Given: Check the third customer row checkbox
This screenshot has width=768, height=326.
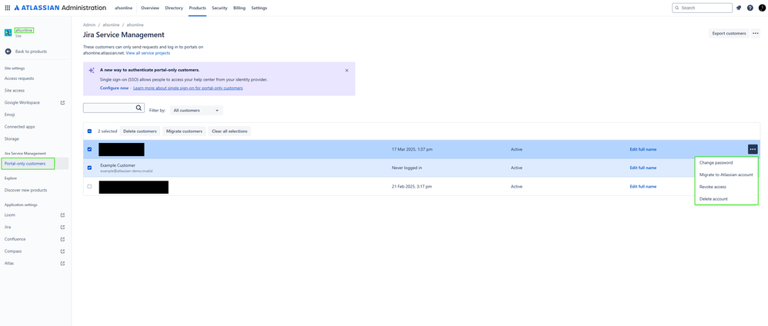Looking at the screenshot, I should click(x=89, y=187).
